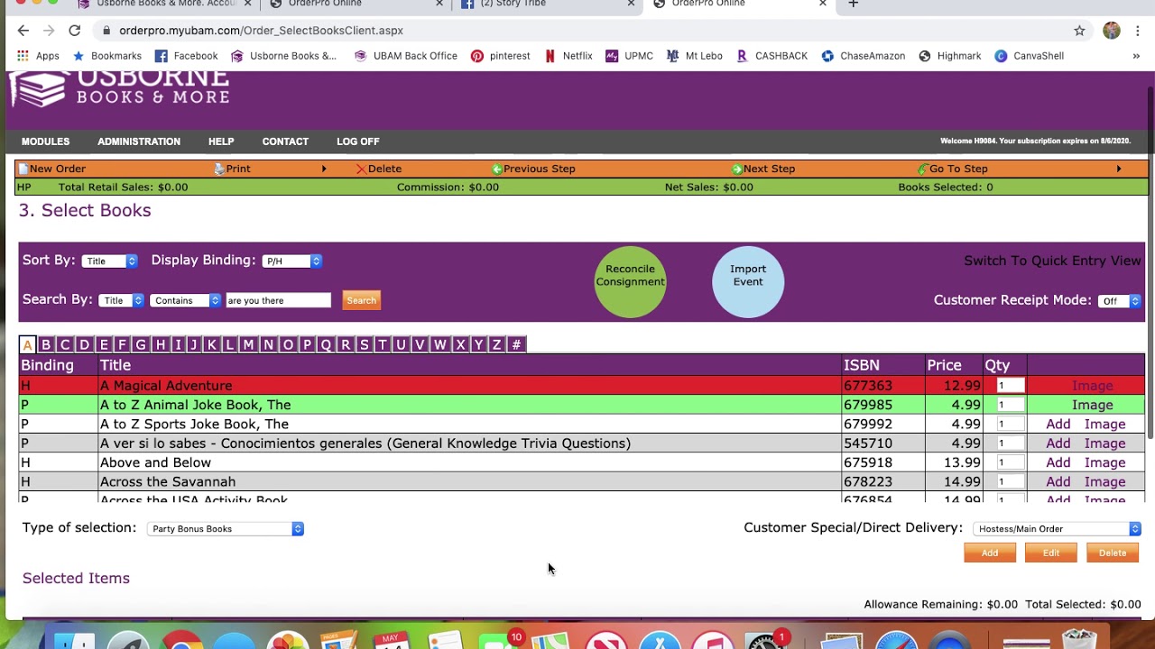Image resolution: width=1155 pixels, height=649 pixels.
Task: Select letter M in alphabet filter
Action: pyautogui.click(x=248, y=344)
